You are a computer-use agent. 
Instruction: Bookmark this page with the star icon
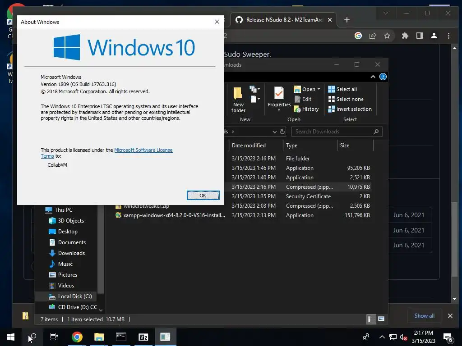(387, 36)
